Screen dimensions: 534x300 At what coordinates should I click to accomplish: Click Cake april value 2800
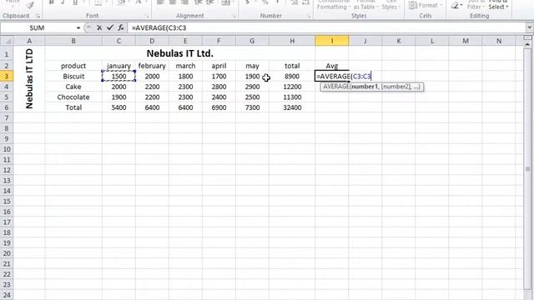point(219,87)
